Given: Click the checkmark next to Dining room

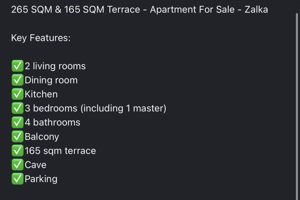Looking at the screenshot, I should point(17,80).
